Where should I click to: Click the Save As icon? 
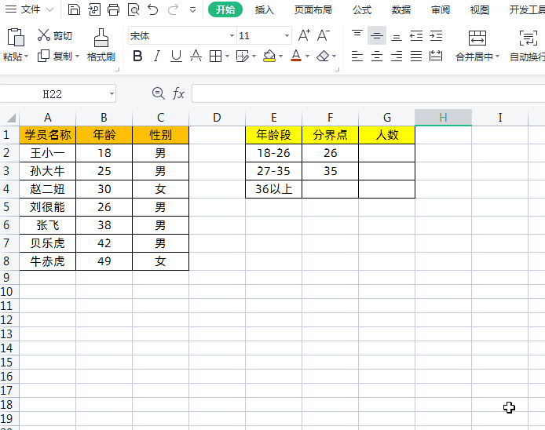coord(94,9)
